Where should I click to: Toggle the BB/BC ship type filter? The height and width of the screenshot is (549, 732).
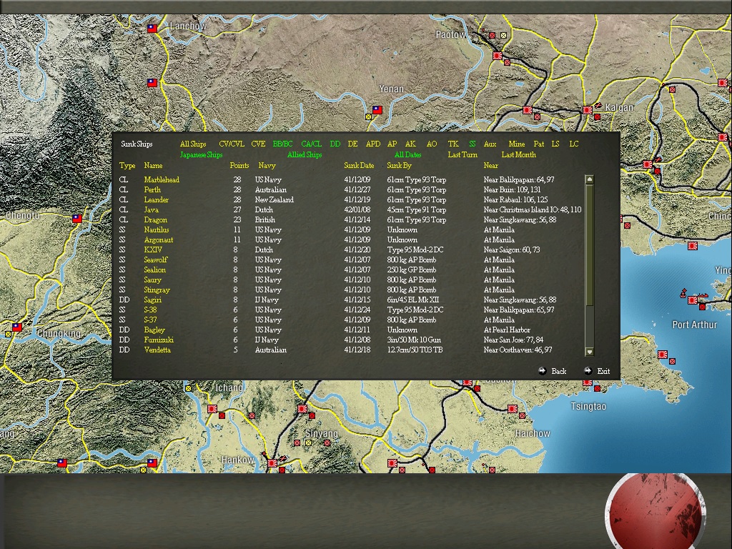(x=282, y=144)
